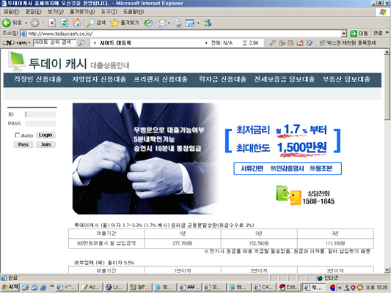Click the 시작 Start button on taskbar
This screenshot has width=391, height=293.
coord(10,287)
